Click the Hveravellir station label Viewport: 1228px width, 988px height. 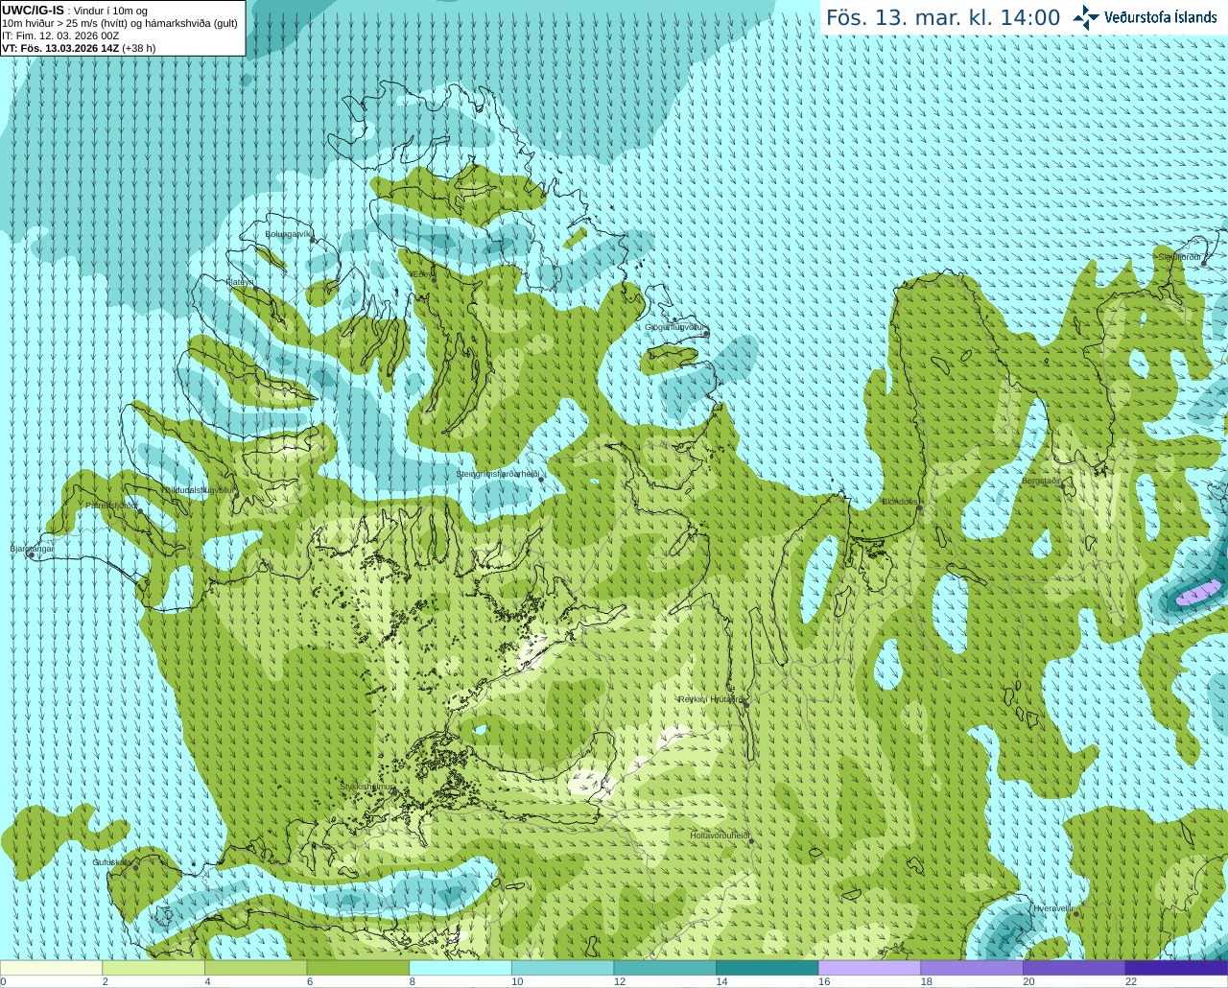[1053, 907]
